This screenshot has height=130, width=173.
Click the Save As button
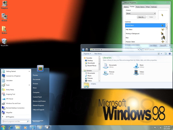tap(142, 17)
